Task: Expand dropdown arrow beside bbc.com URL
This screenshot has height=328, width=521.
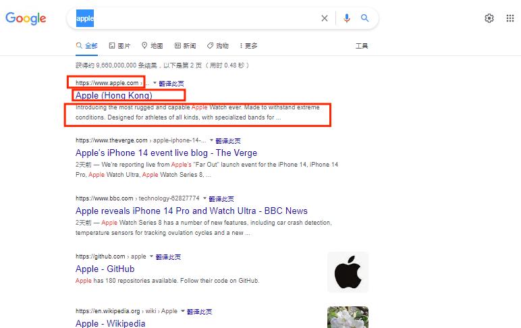Action: tap(204, 198)
